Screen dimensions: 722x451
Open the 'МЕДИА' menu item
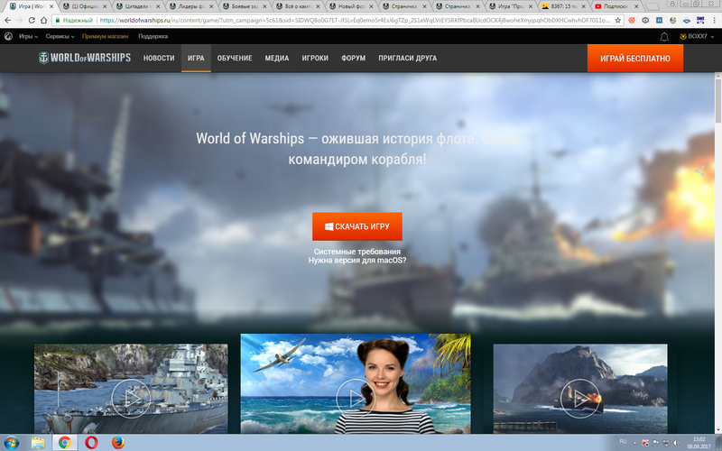pos(277,58)
